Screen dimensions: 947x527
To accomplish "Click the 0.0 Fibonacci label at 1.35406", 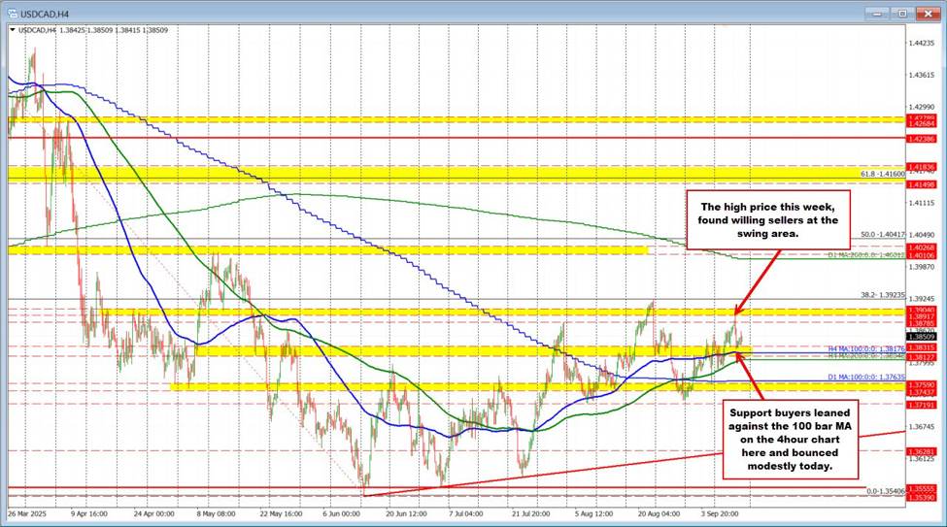I will (885, 491).
